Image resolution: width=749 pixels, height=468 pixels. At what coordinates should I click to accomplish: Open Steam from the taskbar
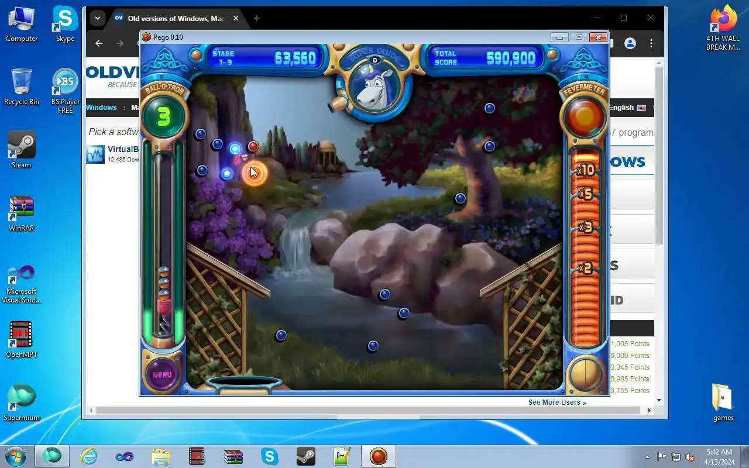(x=306, y=456)
